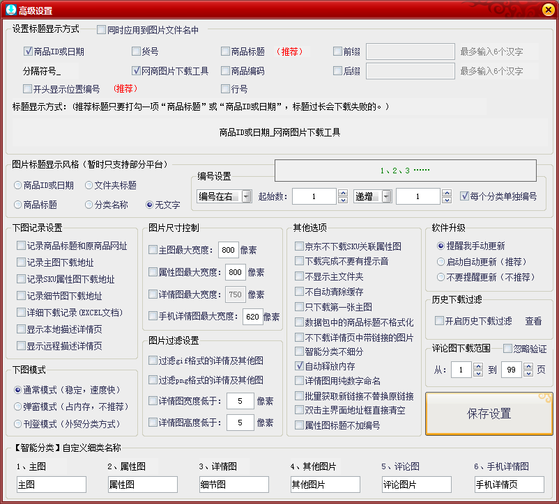The width and height of the screenshot is (559, 504).
Task: Check 详情图用纯数字命名
Action: (299, 381)
